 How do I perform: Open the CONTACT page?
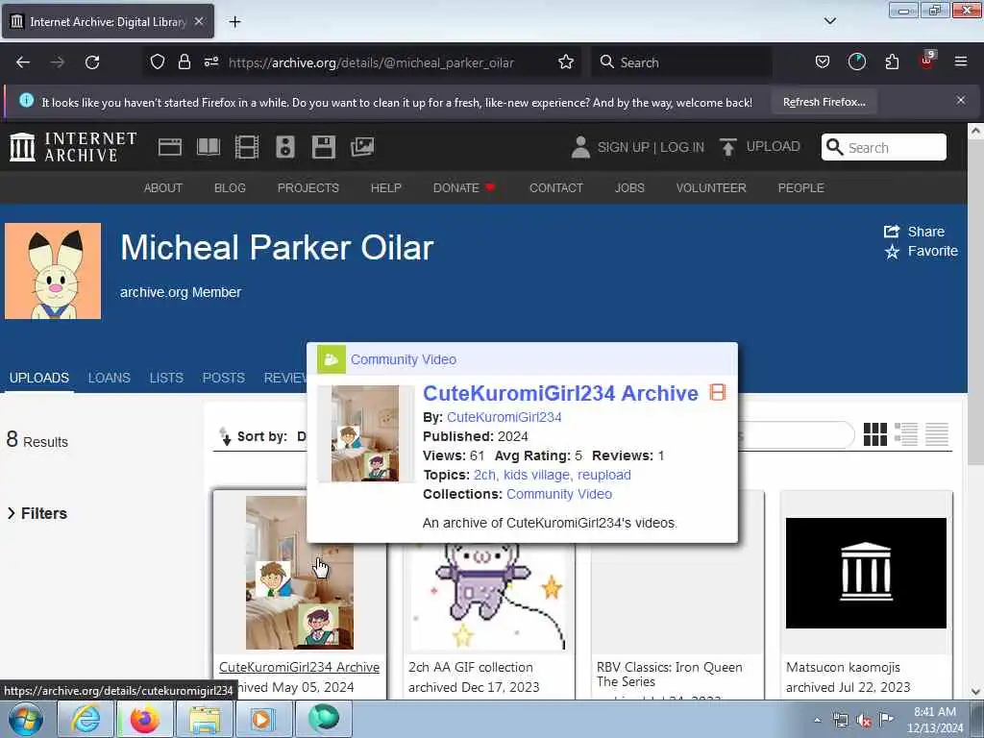coord(556,187)
